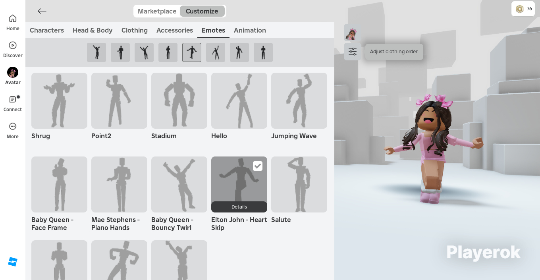Select the second emote slot icon
The height and width of the screenshot is (280, 540).
120,52
